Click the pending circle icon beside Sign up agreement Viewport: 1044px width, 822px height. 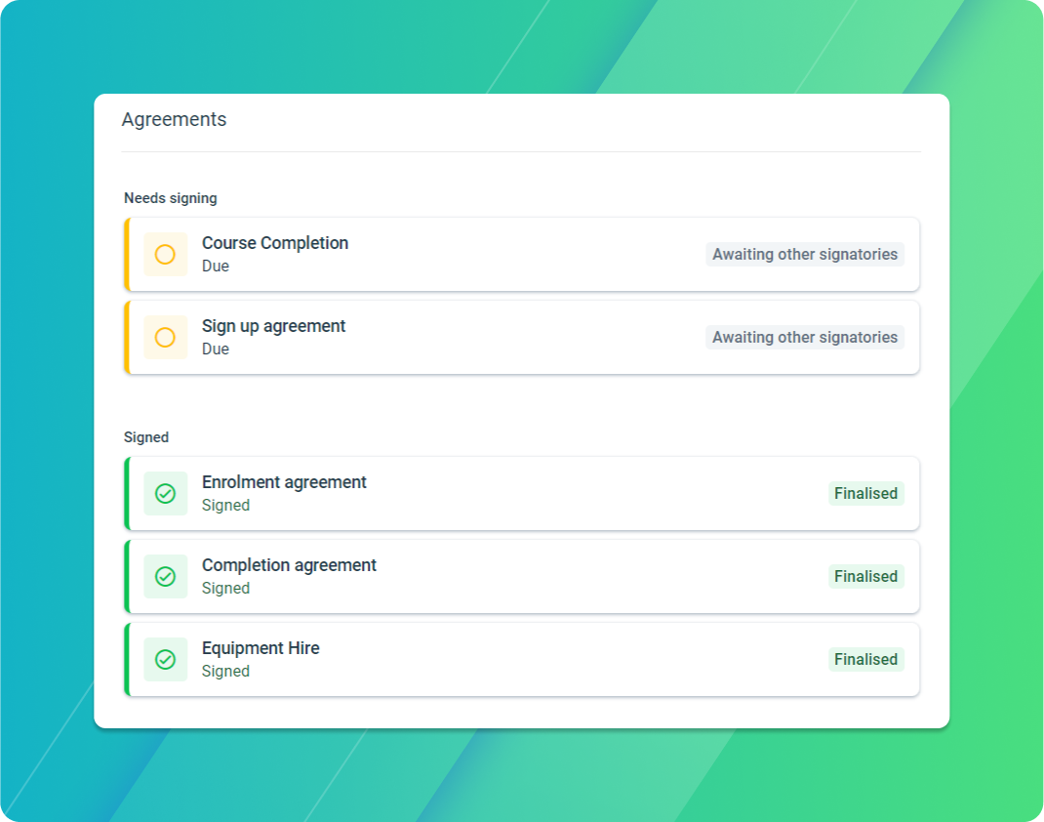[x=165, y=337]
